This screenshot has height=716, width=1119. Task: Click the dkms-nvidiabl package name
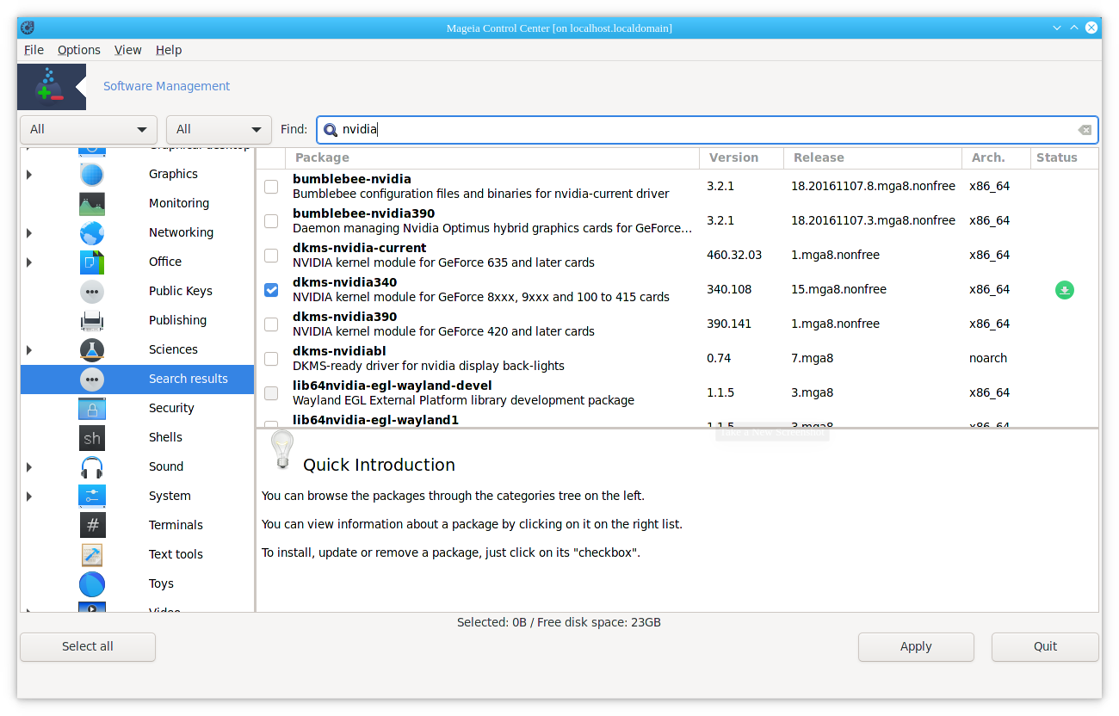coord(339,351)
